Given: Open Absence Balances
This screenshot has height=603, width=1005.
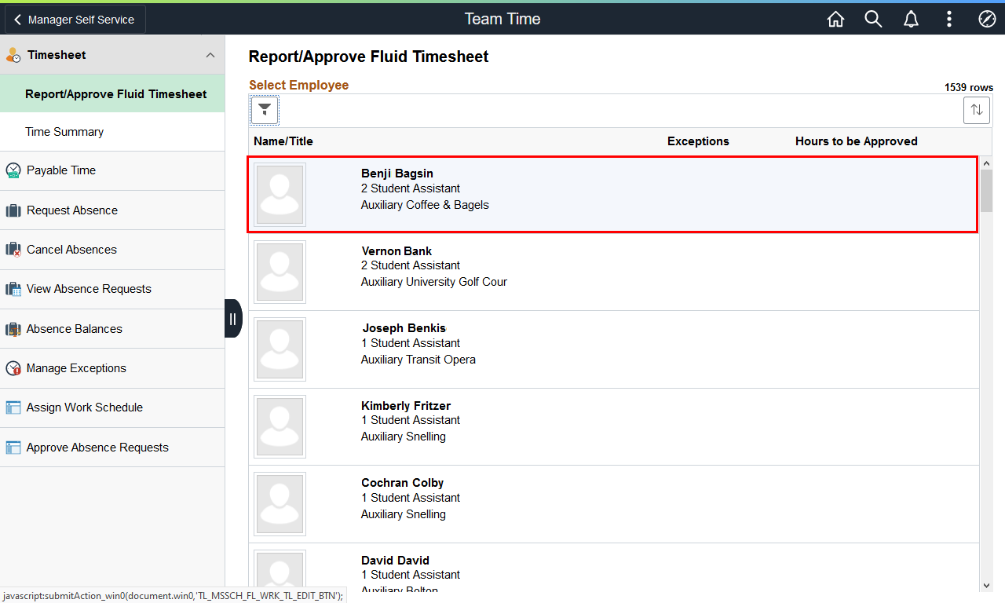Looking at the screenshot, I should pyautogui.click(x=112, y=329).
